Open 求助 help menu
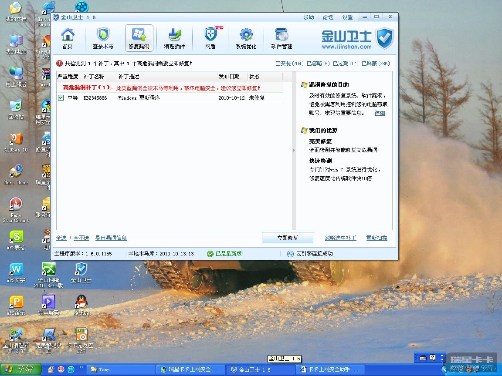The width and height of the screenshot is (502, 376). pyautogui.click(x=309, y=17)
